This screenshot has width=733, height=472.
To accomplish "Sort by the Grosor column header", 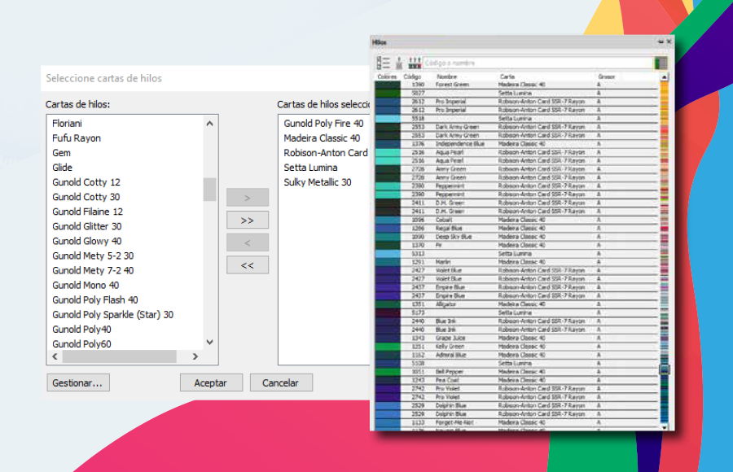I will click(606, 76).
